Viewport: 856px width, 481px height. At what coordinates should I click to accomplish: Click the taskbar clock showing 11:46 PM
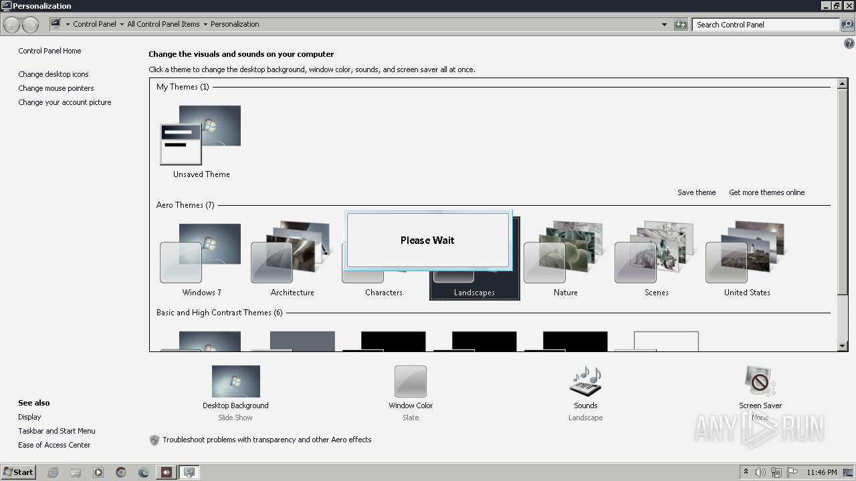pos(822,472)
